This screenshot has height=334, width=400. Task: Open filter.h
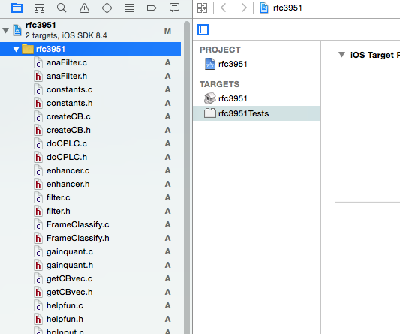59,211
